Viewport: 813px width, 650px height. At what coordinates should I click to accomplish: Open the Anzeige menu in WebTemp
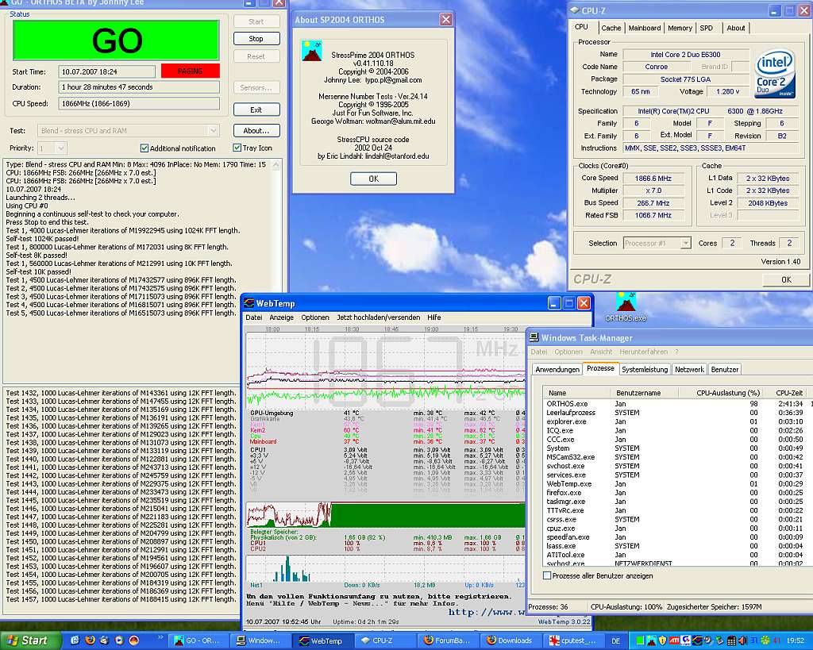click(x=282, y=317)
